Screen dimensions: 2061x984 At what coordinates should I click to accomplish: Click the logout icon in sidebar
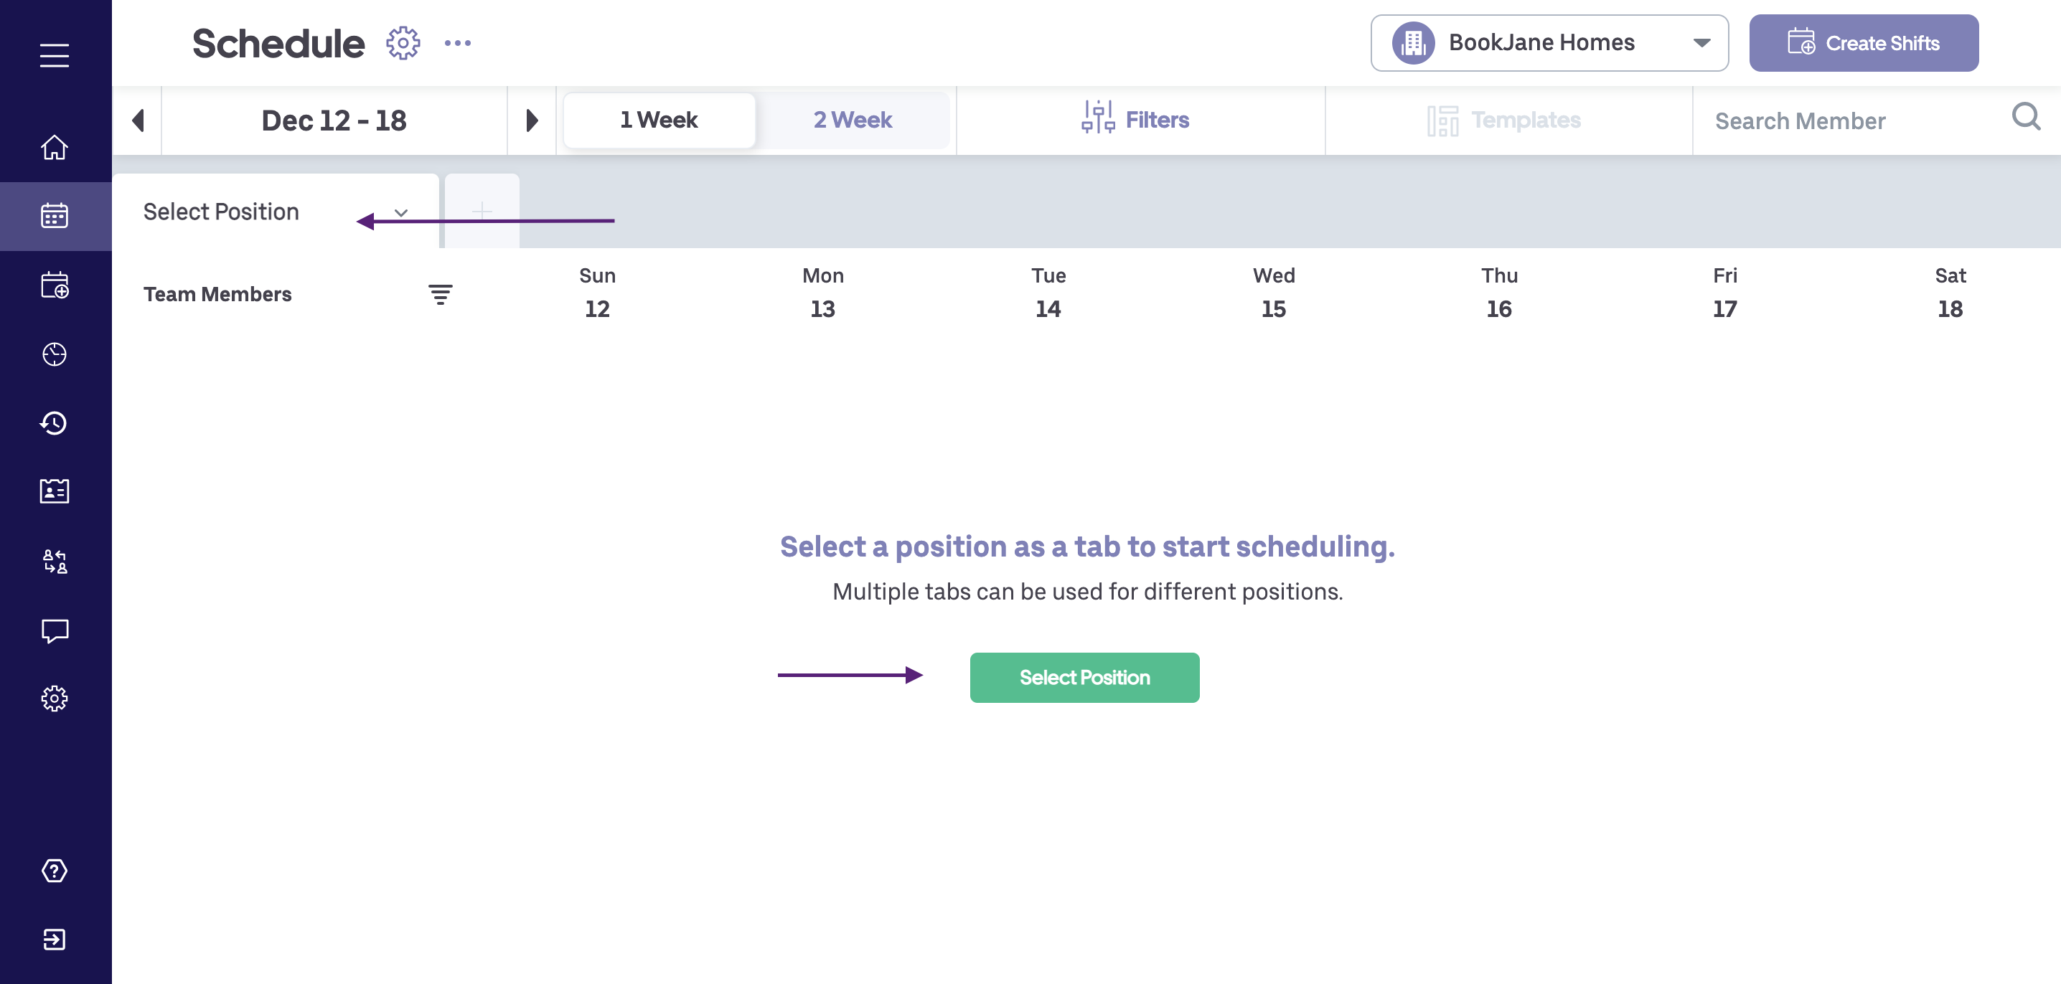tap(55, 940)
